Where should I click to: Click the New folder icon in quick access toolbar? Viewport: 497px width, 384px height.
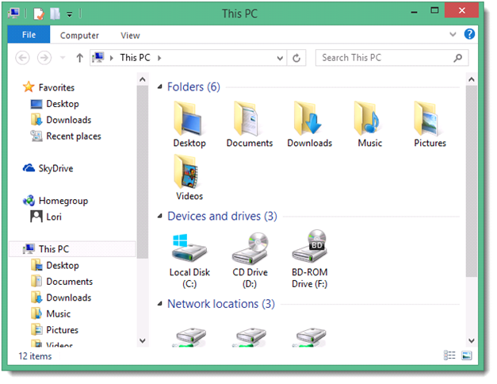55,13
